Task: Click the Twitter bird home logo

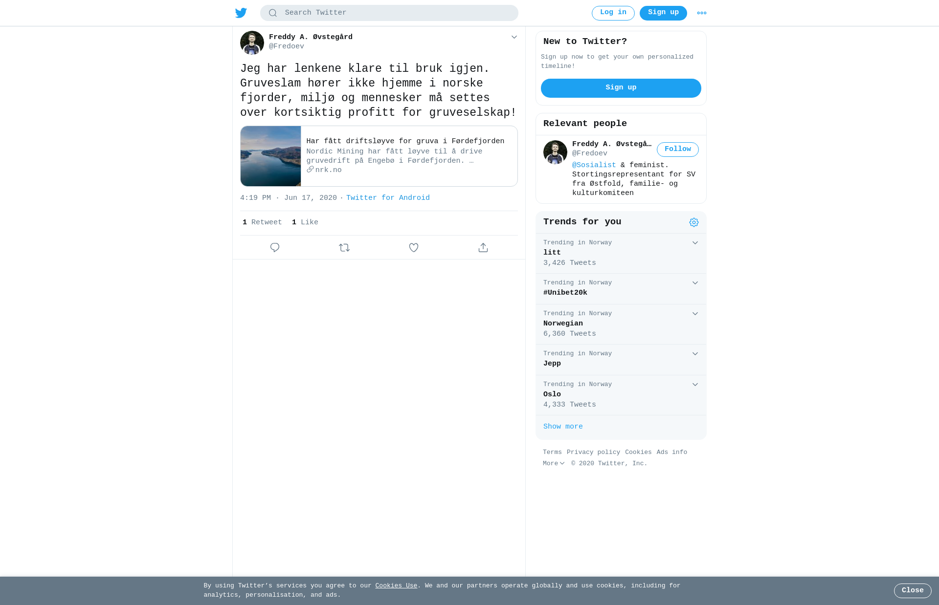Action: [x=241, y=13]
